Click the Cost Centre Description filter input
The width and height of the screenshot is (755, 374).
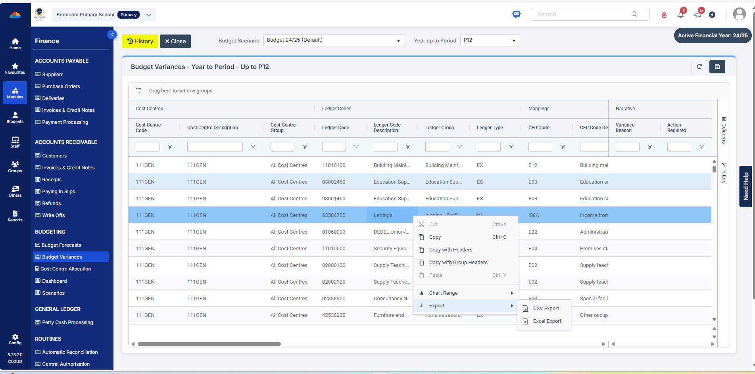click(x=215, y=147)
